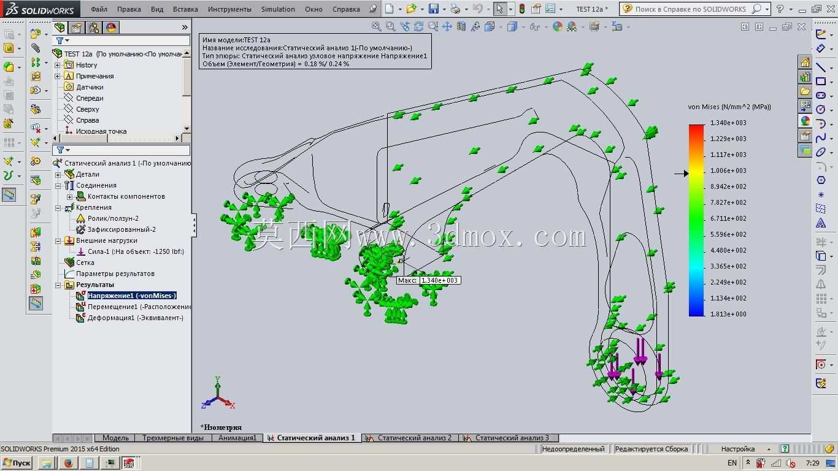
Task: Click the Open folder icon
Action: click(x=411, y=9)
